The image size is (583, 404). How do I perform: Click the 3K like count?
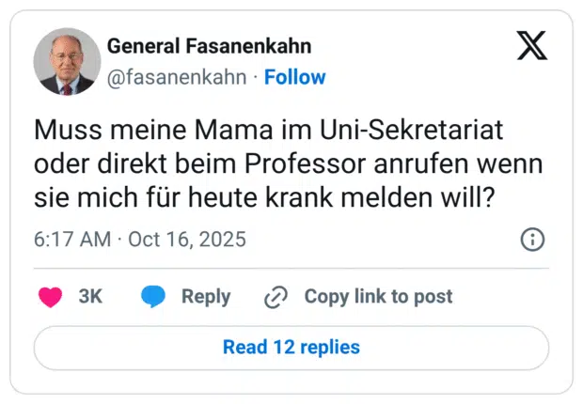click(x=90, y=297)
